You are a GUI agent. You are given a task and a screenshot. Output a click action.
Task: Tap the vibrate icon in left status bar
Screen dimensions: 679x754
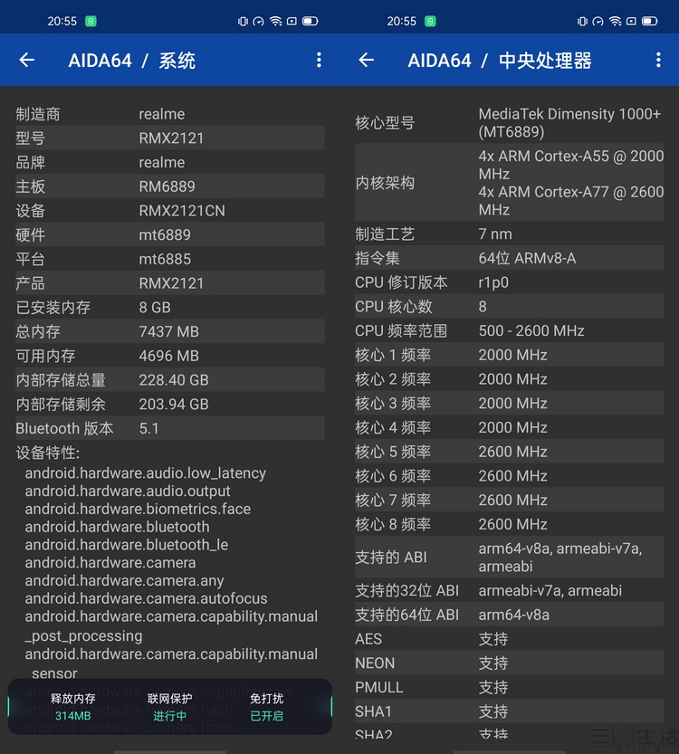[x=243, y=21]
